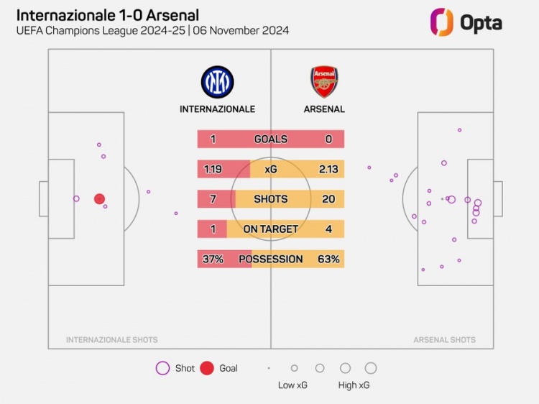Click the smallest Low xG legend dot
This screenshot has height=404, width=539.
[269, 368]
